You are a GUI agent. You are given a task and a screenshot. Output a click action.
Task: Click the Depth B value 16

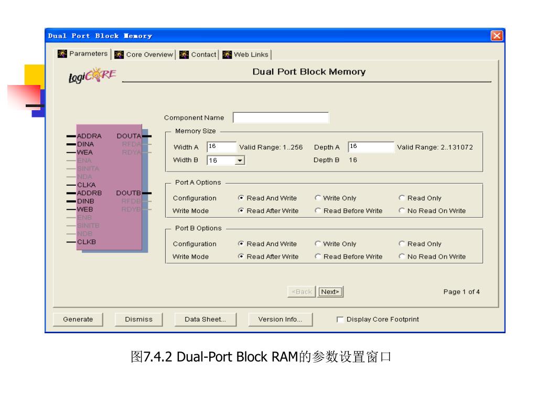[353, 160]
